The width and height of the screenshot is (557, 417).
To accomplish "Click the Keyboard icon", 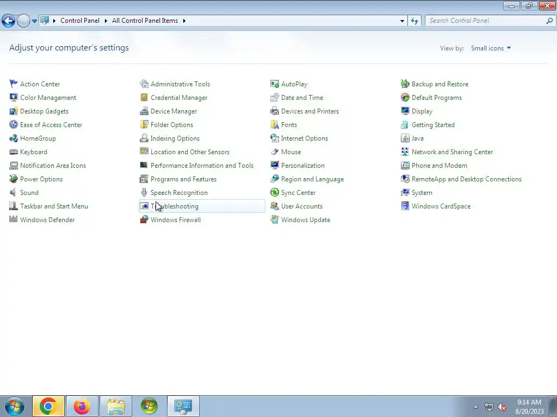I will point(14,152).
